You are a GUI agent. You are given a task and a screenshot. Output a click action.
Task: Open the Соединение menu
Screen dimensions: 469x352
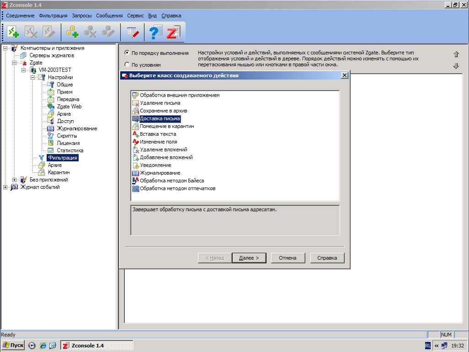[x=20, y=16]
